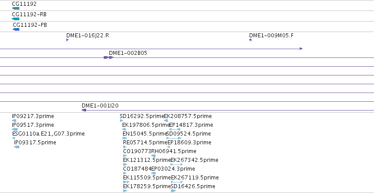This screenshot has width=374, height=193.
Task: Select the EK121312.5prime label
Action: [x=147, y=160]
